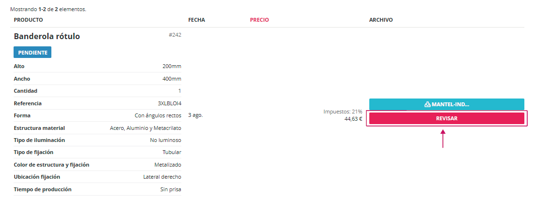536x198 pixels.
Task: Click the Forma value Con ángulos rectos
Action: 158,115
